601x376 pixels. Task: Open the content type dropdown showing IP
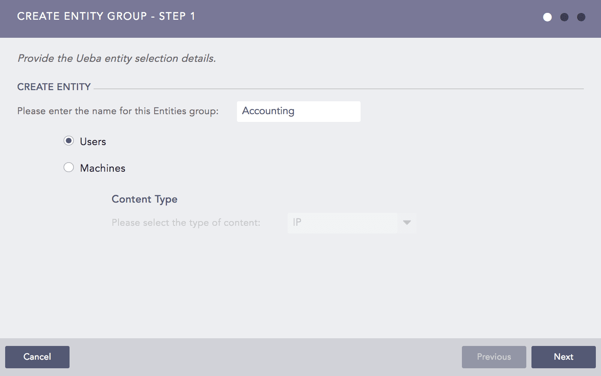342,223
